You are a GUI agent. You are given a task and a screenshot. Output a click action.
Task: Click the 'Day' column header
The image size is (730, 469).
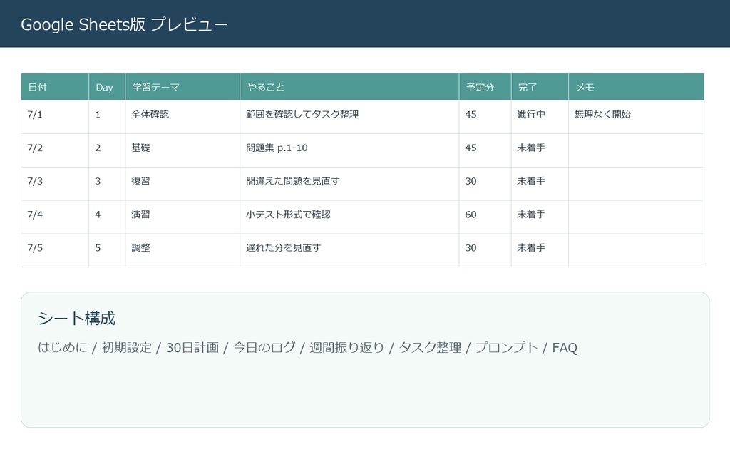coord(107,87)
